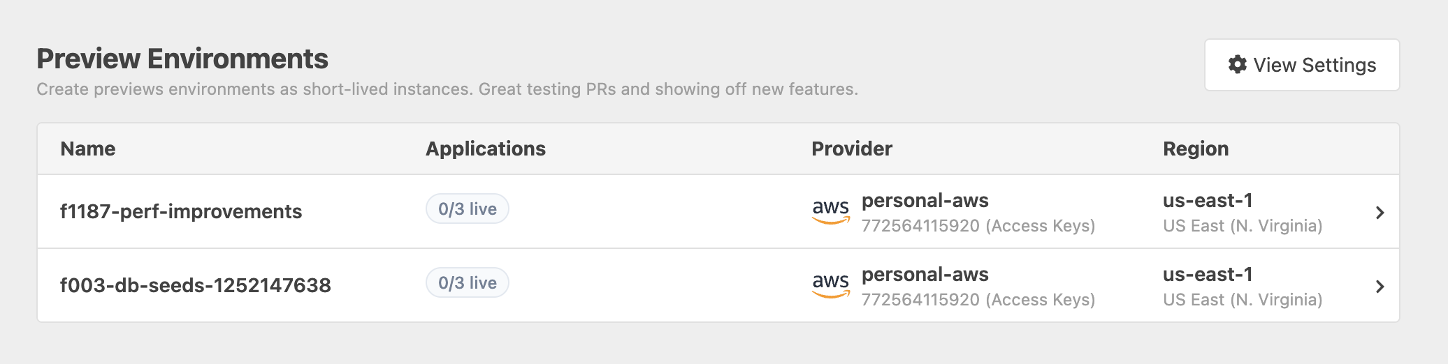This screenshot has width=1448, height=364.
Task: Expand the f003-db-seeds-1252147638 row chevron
Action: click(x=1380, y=287)
